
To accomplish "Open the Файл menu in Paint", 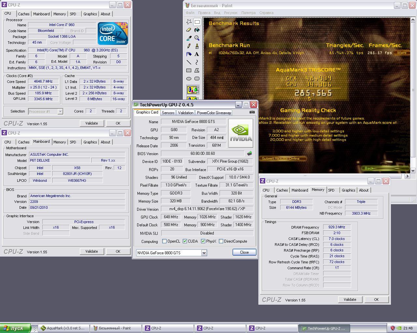I will click(190, 13).
